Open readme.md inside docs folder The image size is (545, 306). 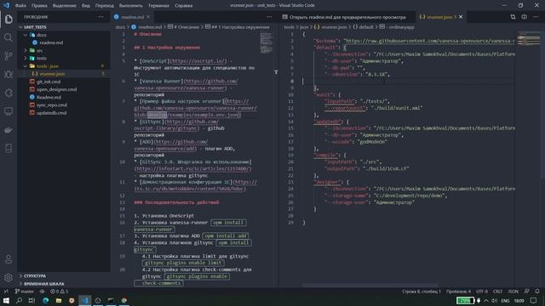pyautogui.click(x=51, y=42)
